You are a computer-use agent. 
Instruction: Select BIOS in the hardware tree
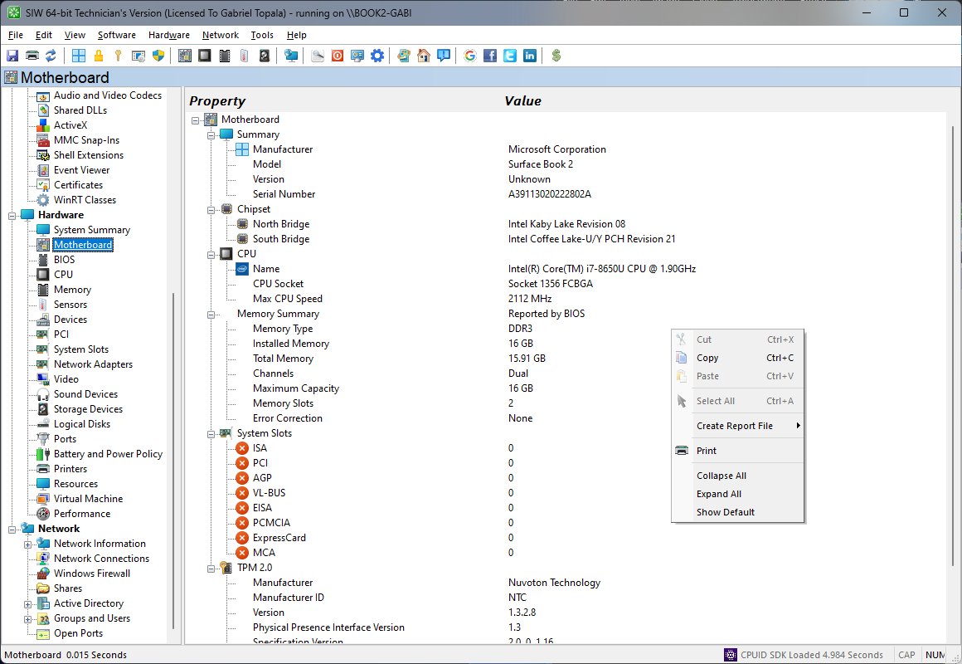[x=64, y=259]
